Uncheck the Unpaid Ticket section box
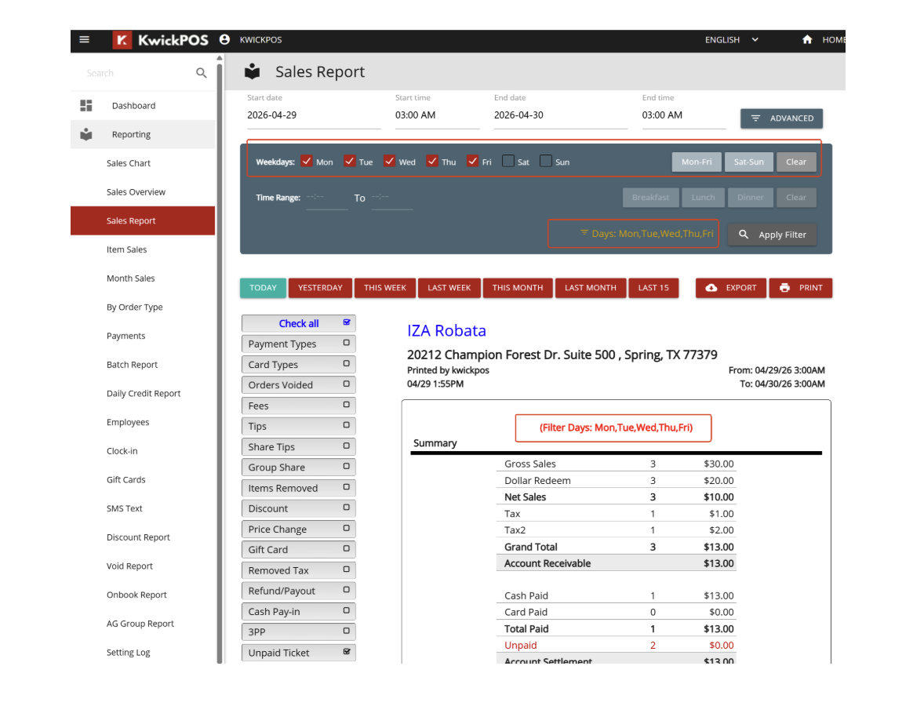 [x=347, y=651]
